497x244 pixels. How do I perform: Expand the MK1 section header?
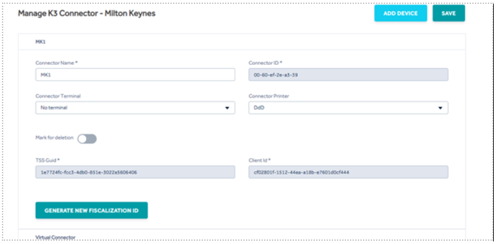pos(242,42)
